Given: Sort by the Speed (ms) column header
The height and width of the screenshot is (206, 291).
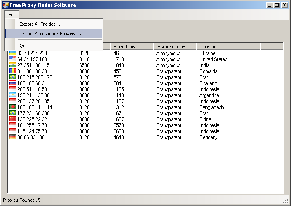Looking at the screenshot, I should click(132, 47).
